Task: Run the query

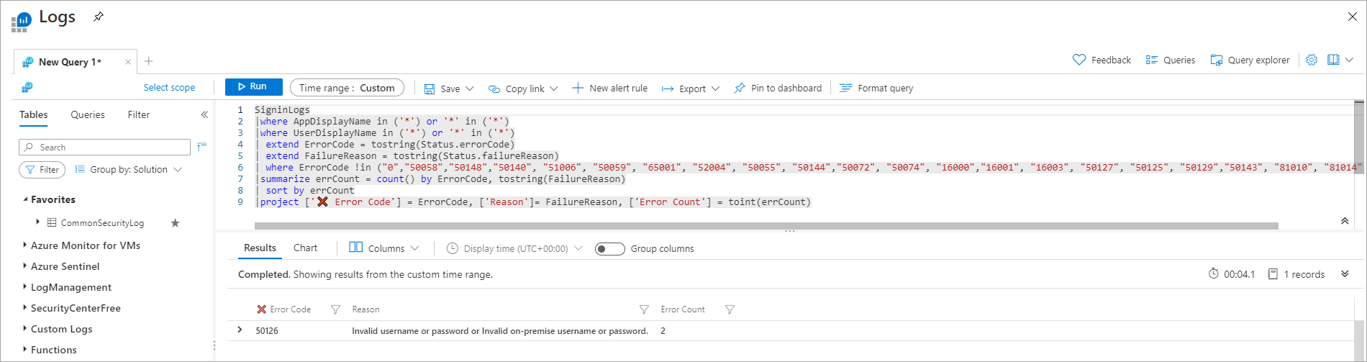Action: tap(254, 86)
